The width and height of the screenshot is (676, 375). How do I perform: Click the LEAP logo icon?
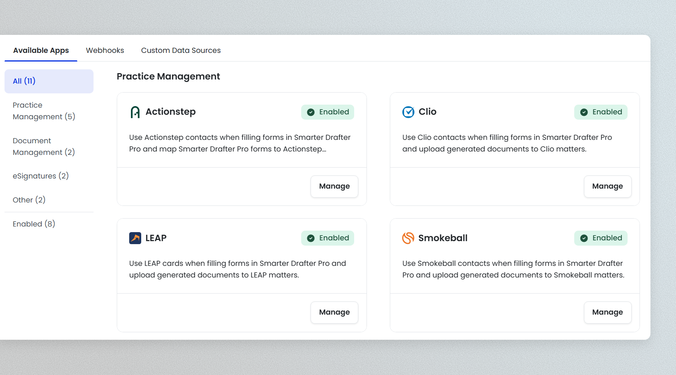[135, 238]
